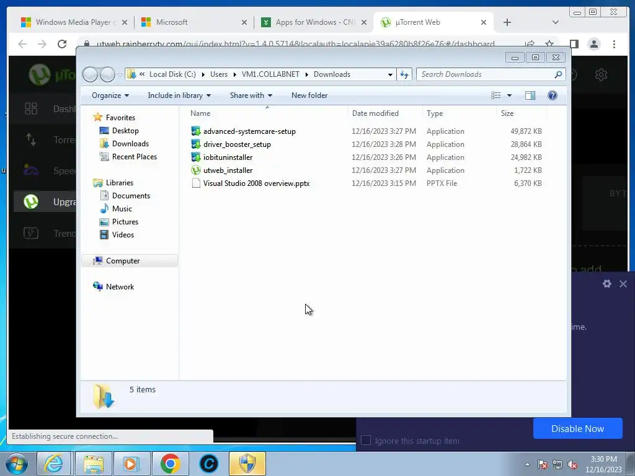635x476 pixels.
Task: Click the Visual Studio 2008 overview.pptx icon
Action: click(196, 183)
